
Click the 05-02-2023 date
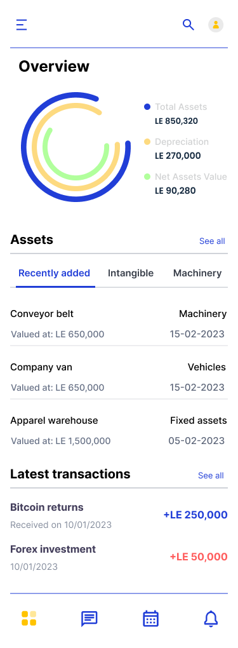(x=196, y=440)
